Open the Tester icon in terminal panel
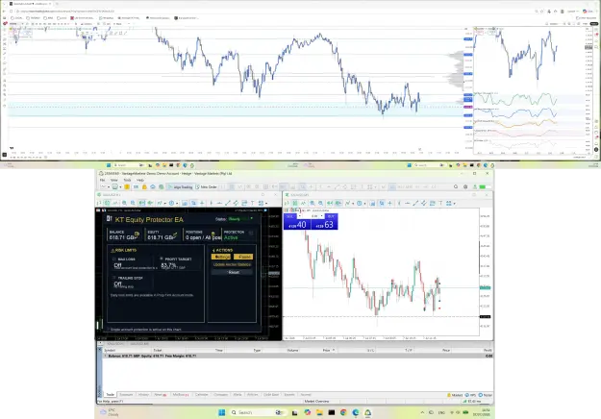The width and height of the screenshot is (601, 419). click(486, 395)
